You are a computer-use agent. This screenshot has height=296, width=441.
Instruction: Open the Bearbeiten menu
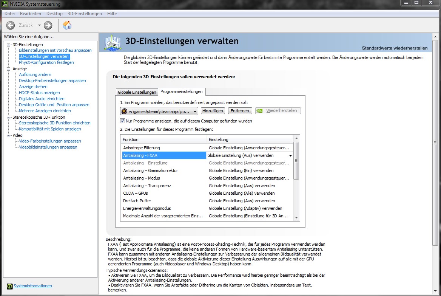[30, 14]
